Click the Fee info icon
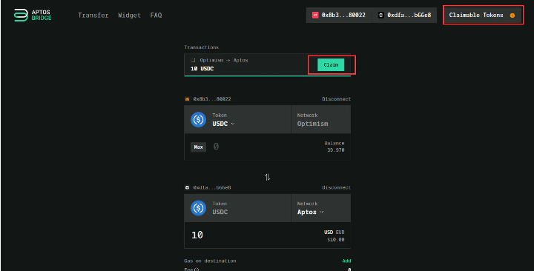Viewport: 534px width, 271px height. [x=197, y=270]
